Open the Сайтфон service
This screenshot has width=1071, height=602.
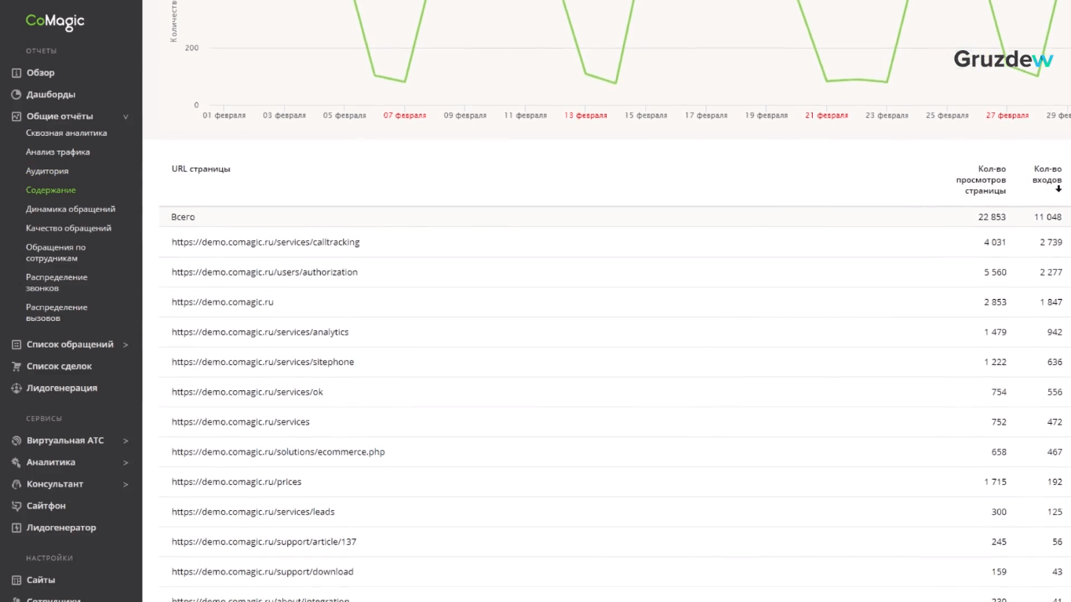pyautogui.click(x=46, y=506)
